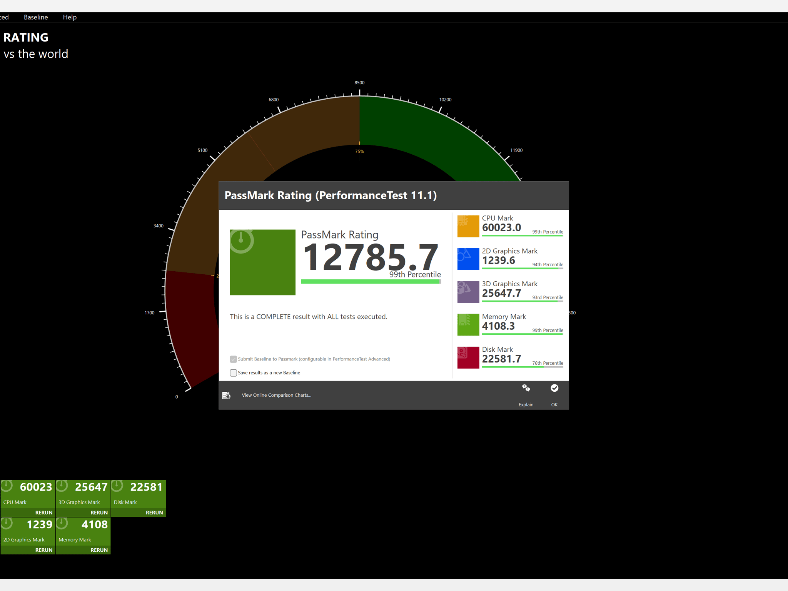Click the CPU Mark percentile bar
Image resolution: width=788 pixels, height=591 pixels.
[523, 235]
